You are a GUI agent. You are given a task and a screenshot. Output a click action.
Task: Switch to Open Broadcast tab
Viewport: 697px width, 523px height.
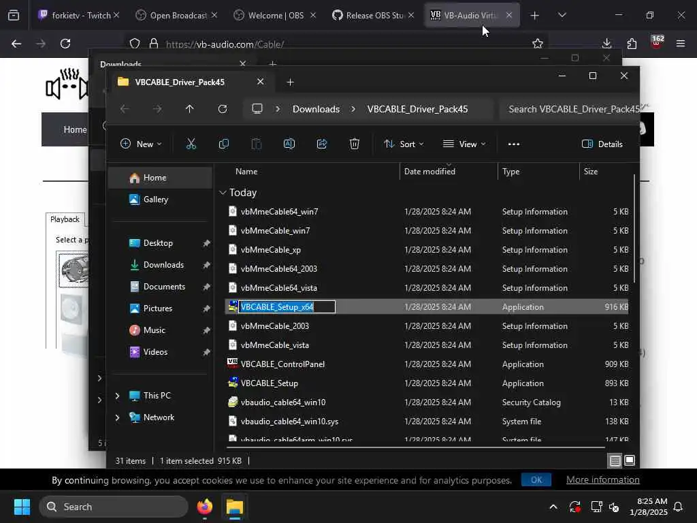(x=177, y=16)
